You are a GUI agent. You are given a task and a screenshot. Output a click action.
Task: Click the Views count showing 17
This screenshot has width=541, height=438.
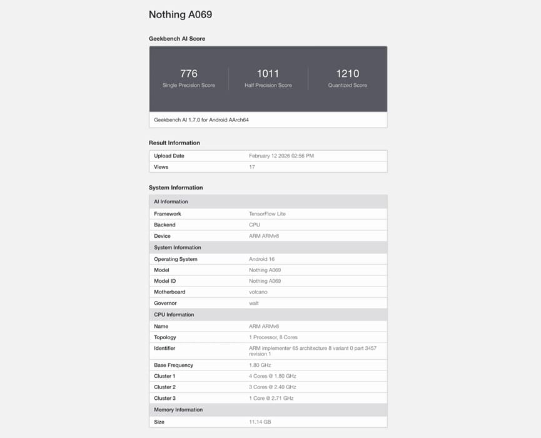[x=251, y=167]
